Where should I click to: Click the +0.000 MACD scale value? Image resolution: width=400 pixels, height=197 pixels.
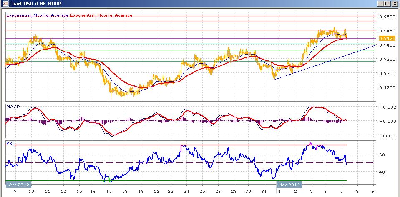point(387,121)
